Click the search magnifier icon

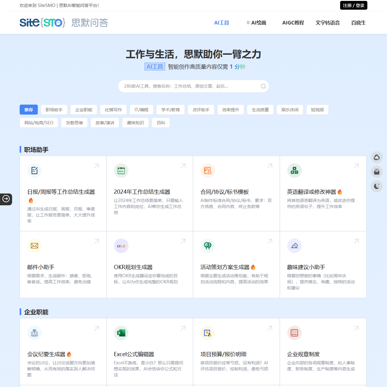(x=263, y=86)
